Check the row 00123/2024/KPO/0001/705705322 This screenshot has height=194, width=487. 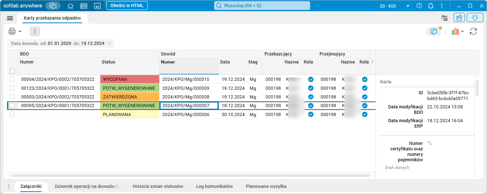click(13, 88)
